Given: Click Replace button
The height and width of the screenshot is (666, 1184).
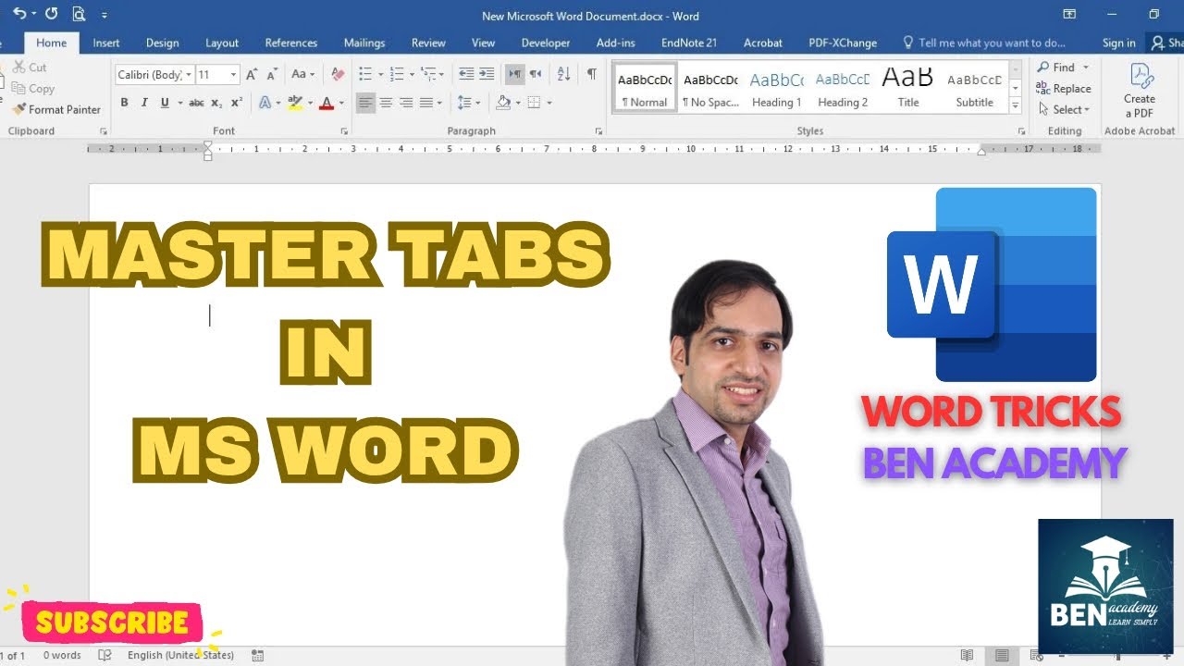Looking at the screenshot, I should (1064, 89).
